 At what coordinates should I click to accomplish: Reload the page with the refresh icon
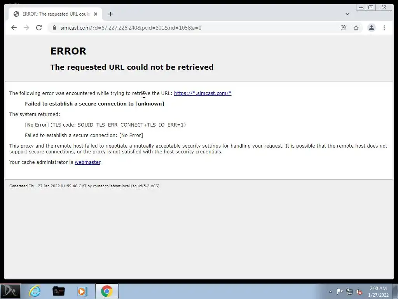click(x=39, y=28)
